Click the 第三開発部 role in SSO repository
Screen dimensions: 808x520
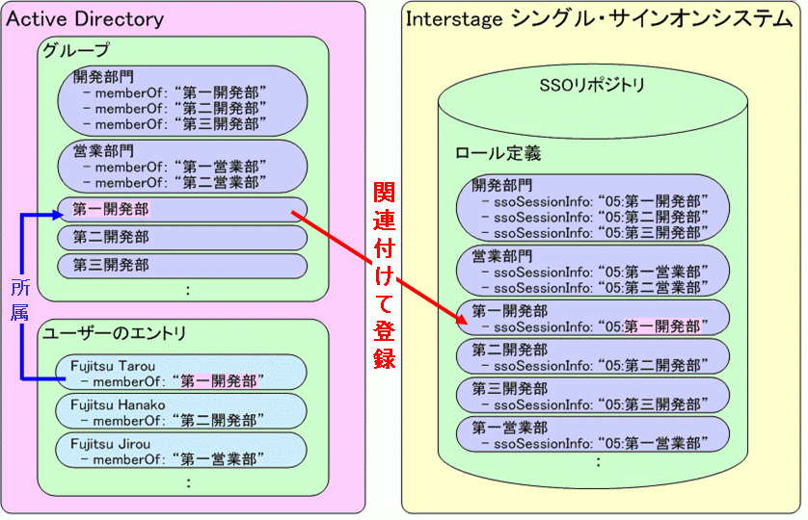(x=592, y=396)
